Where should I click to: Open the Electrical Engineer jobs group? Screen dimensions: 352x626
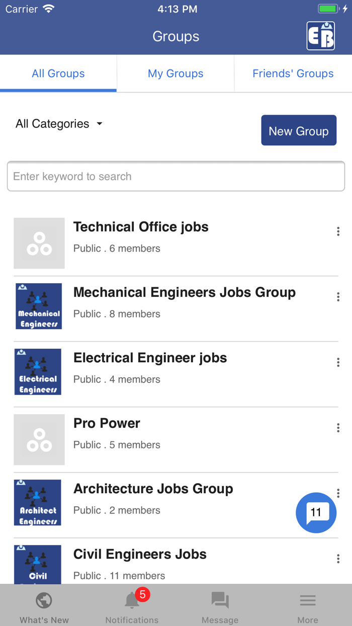[x=150, y=358]
